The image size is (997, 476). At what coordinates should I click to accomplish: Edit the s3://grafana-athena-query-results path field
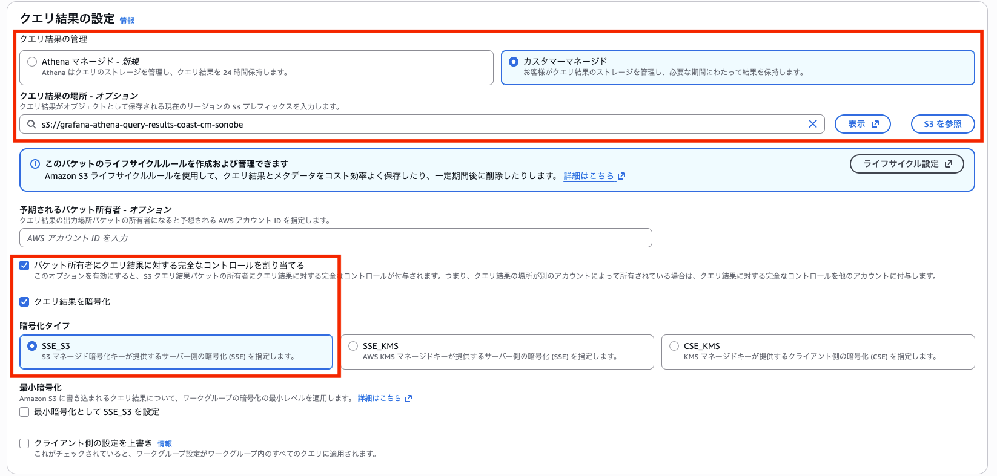[x=422, y=124]
